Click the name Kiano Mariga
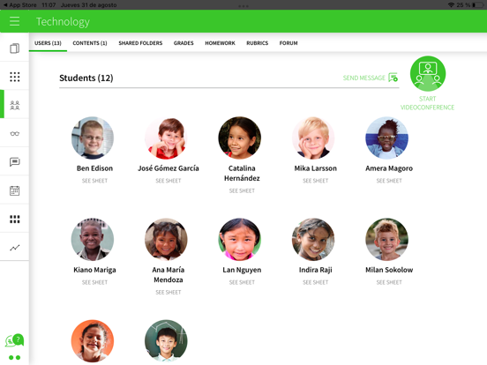This screenshot has width=487, height=365. point(94,270)
